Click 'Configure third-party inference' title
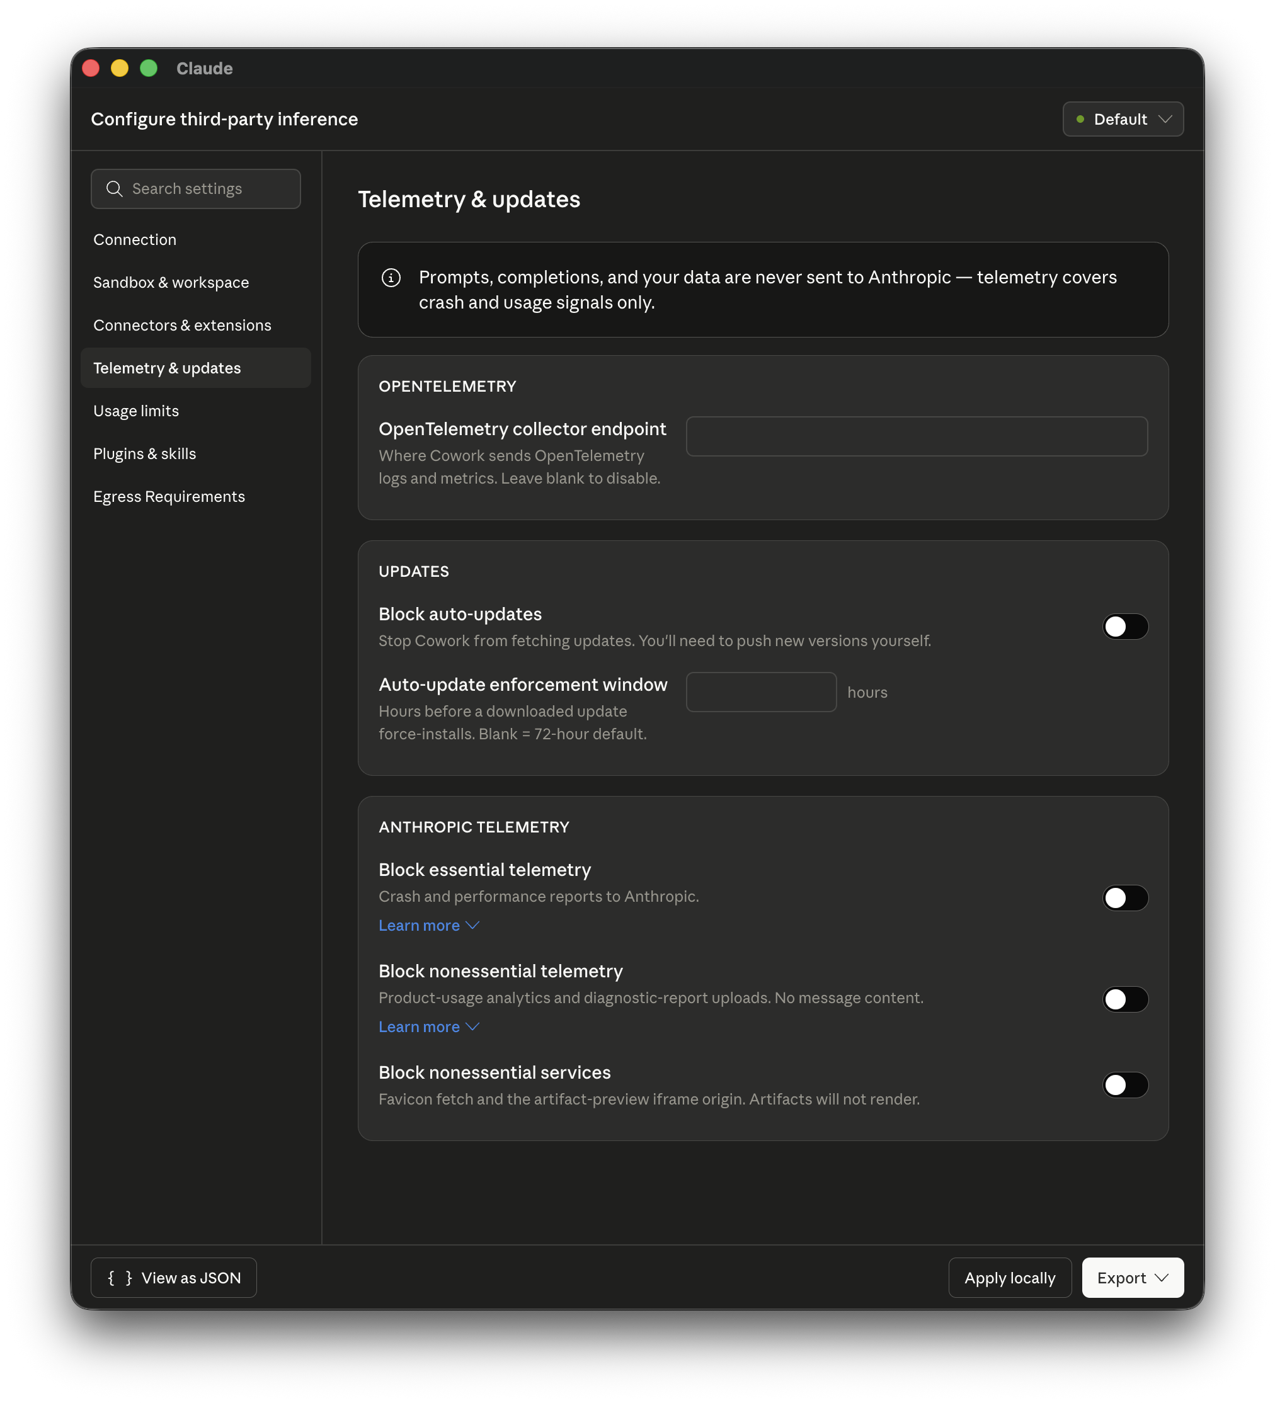 224,119
